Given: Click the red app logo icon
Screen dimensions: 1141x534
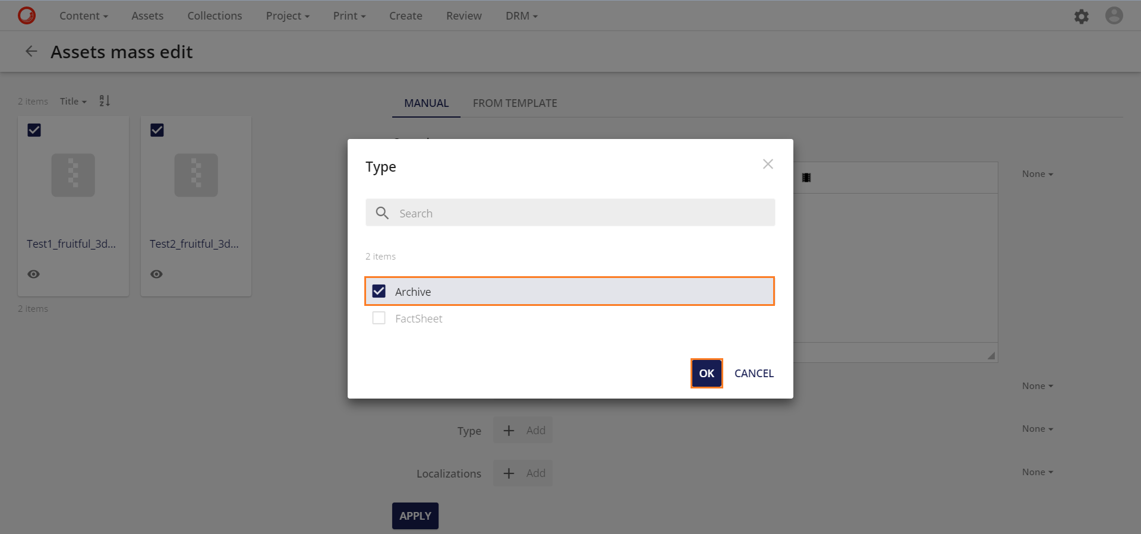Looking at the screenshot, I should click(x=27, y=15).
